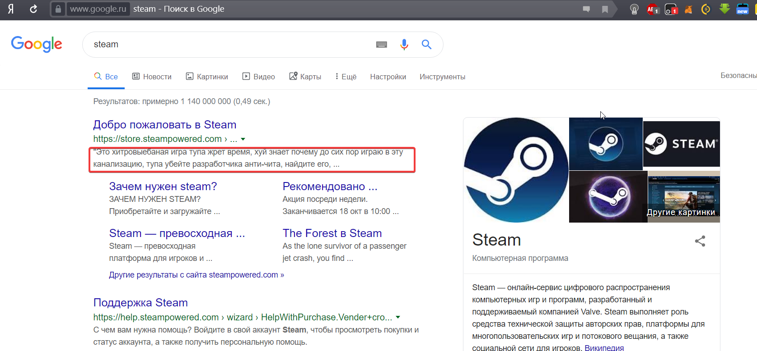Click the result count 'Результатов: примерно 1 140 000 000'
The height and width of the screenshot is (351, 757).
(x=162, y=101)
